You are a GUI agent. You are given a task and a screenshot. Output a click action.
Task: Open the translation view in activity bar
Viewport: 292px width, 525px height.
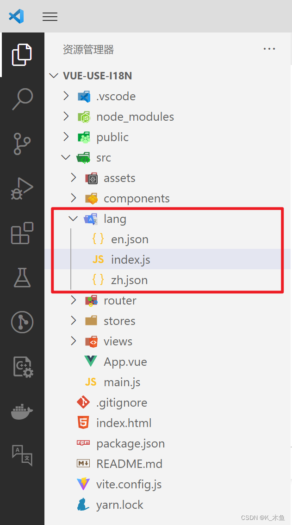[x=22, y=455]
